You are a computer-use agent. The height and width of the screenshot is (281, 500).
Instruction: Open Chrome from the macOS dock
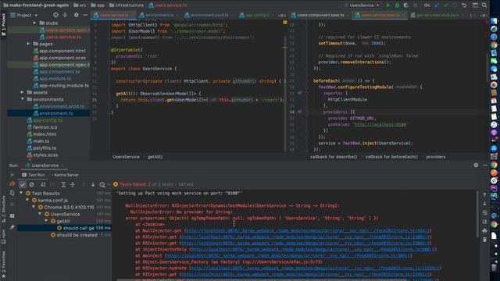tap(494, 45)
